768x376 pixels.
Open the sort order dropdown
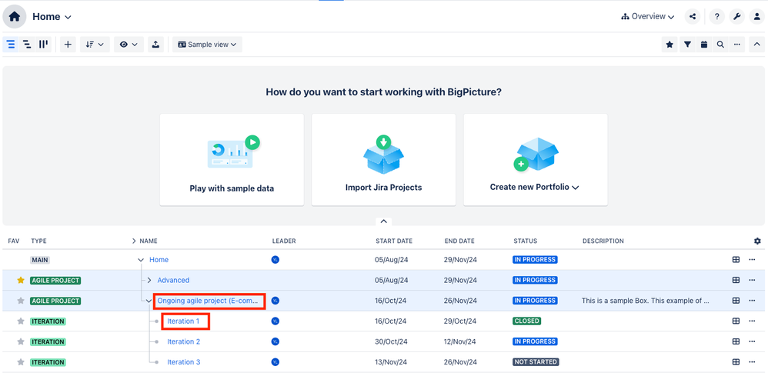[x=95, y=45]
